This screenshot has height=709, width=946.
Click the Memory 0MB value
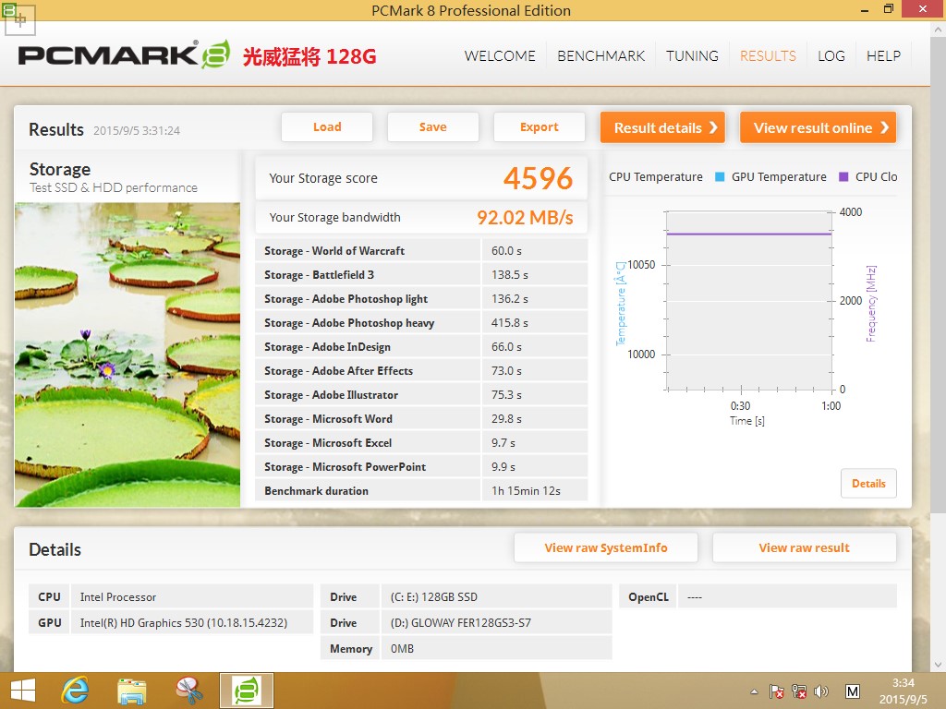403,649
